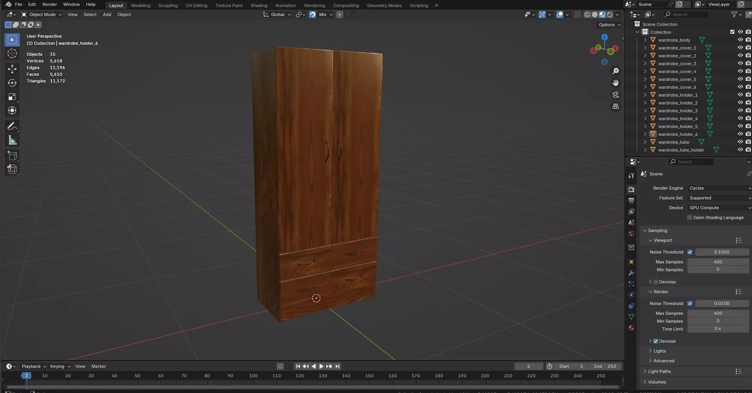The image size is (752, 393).
Task: Open the File menu
Action: [18, 4]
